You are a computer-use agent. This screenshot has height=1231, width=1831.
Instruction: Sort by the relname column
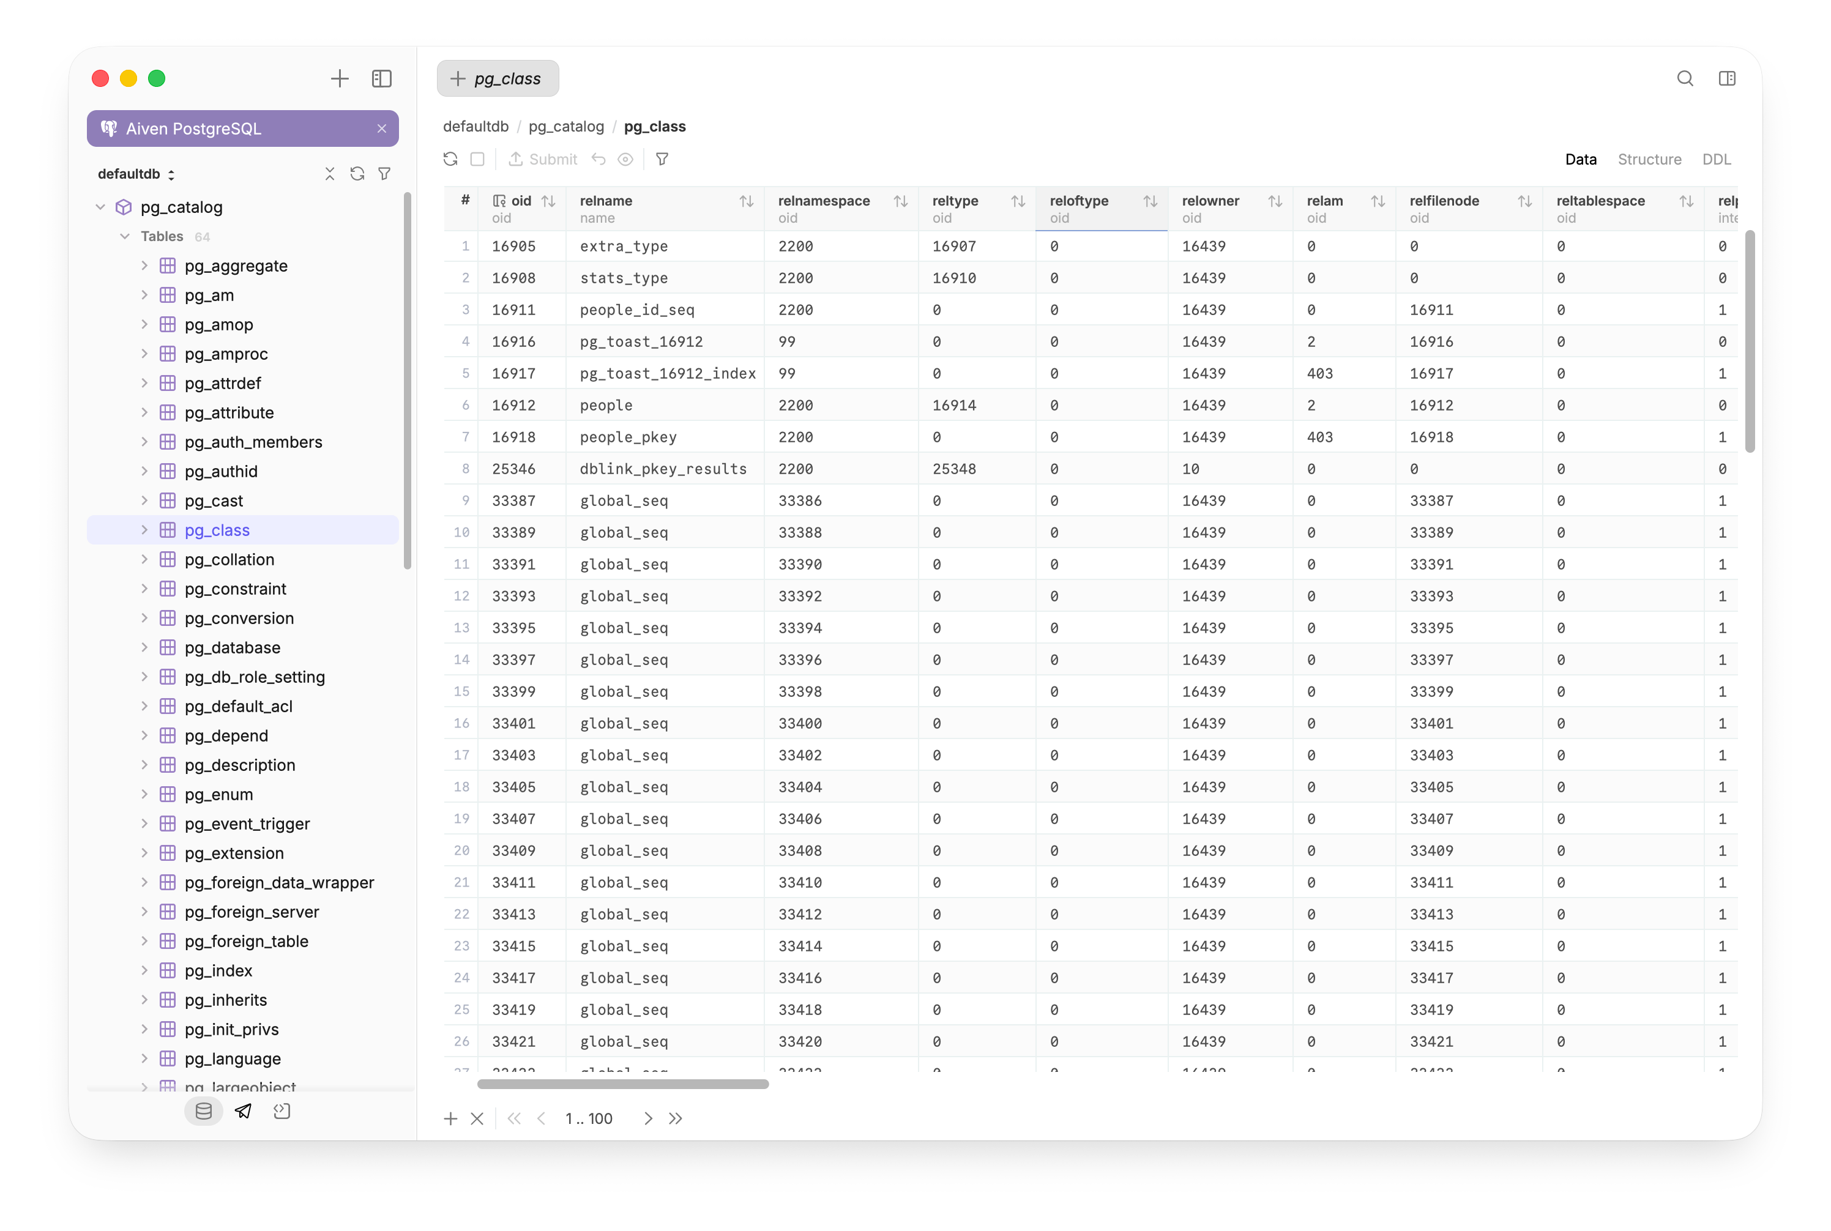click(x=747, y=202)
